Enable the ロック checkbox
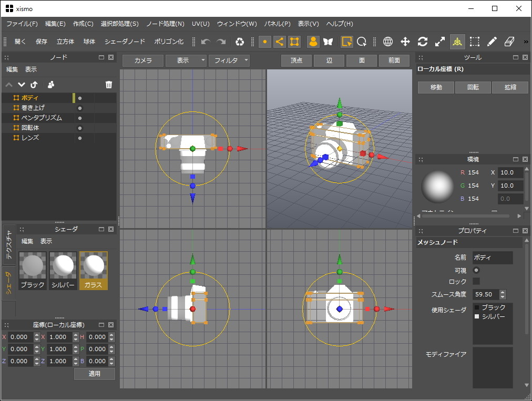 coord(476,282)
